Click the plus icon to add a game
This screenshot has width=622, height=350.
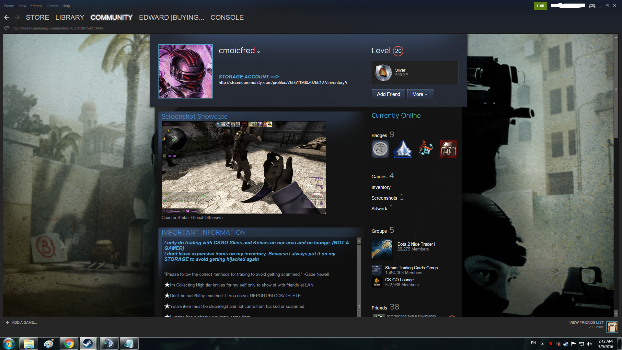[7, 322]
